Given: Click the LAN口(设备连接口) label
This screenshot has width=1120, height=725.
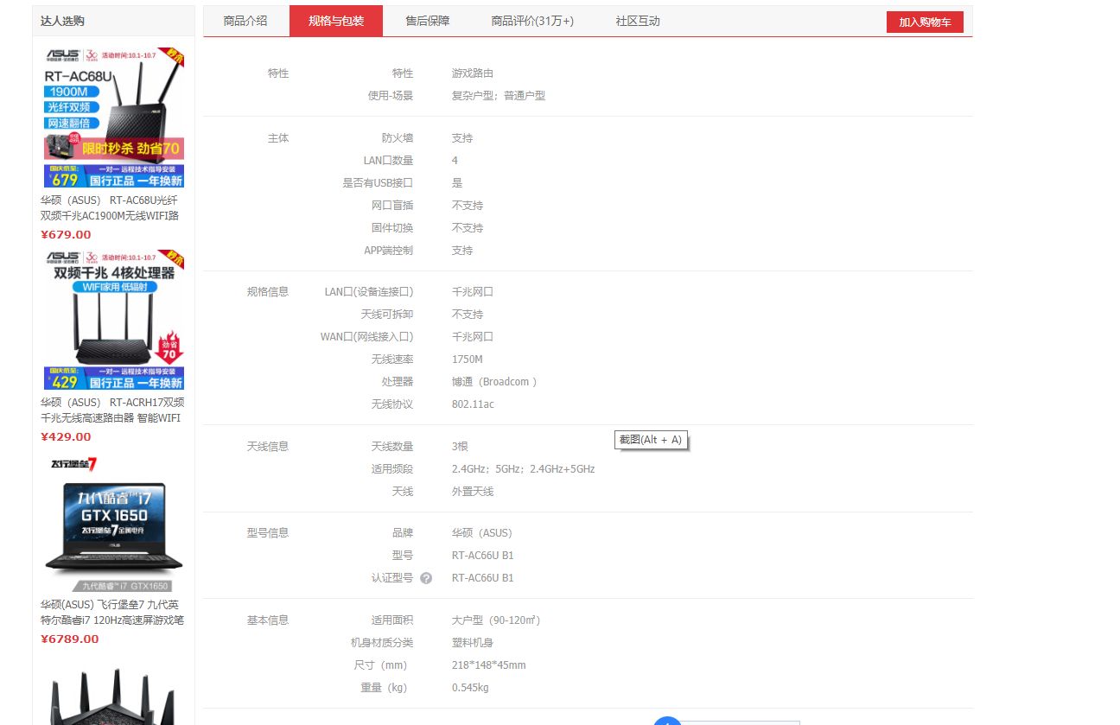Looking at the screenshot, I should click(x=369, y=292).
